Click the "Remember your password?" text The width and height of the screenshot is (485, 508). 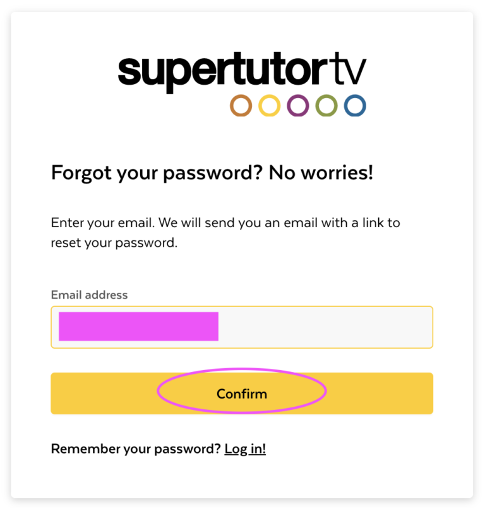(136, 449)
